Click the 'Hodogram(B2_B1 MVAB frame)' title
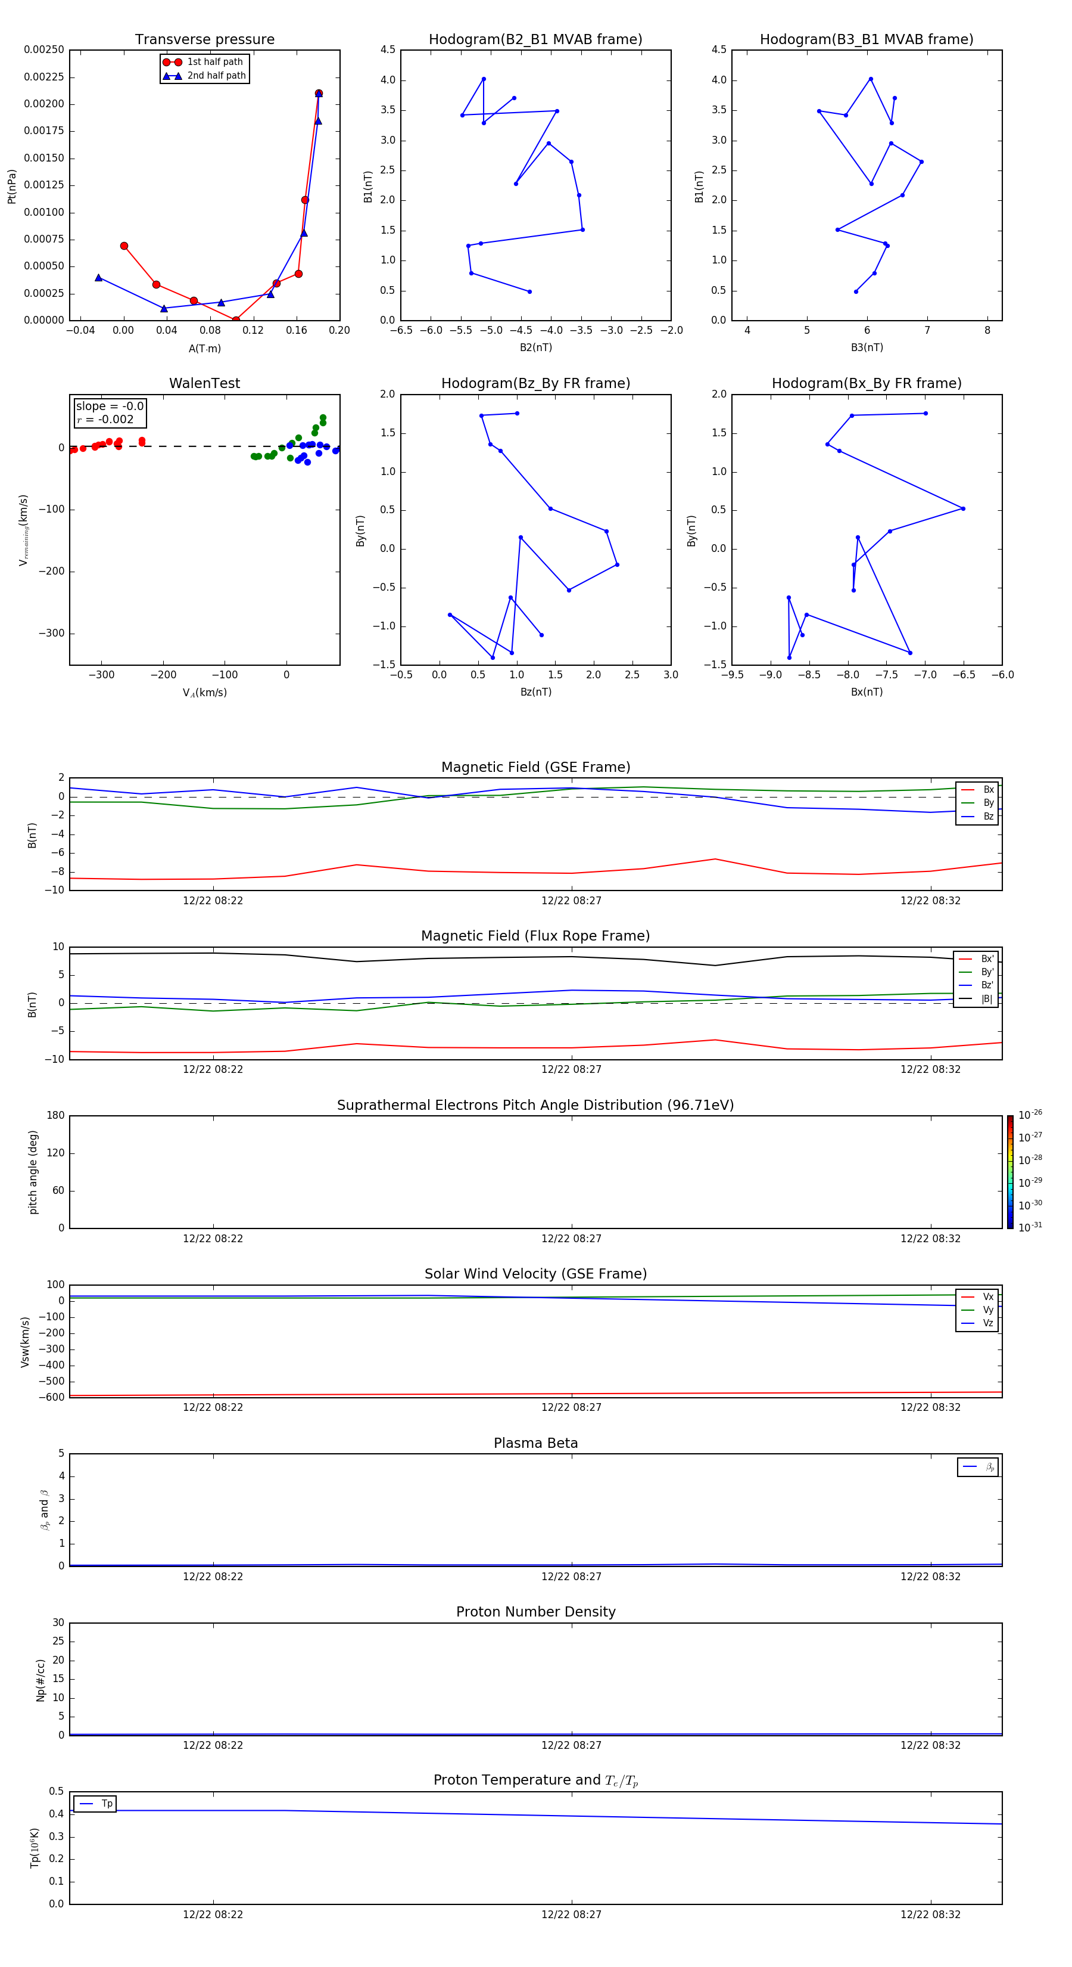Viewport: 1072px width, 1967px height. [535, 40]
